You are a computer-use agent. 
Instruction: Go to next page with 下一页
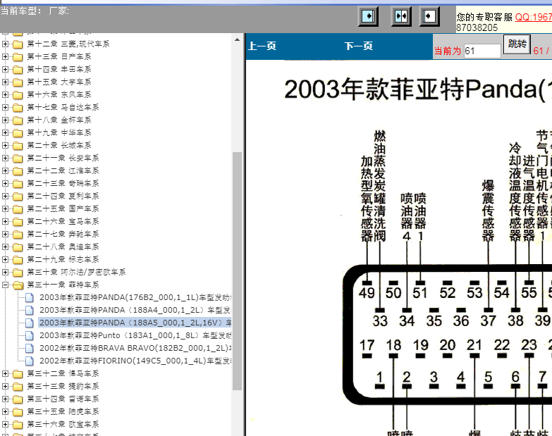358,46
